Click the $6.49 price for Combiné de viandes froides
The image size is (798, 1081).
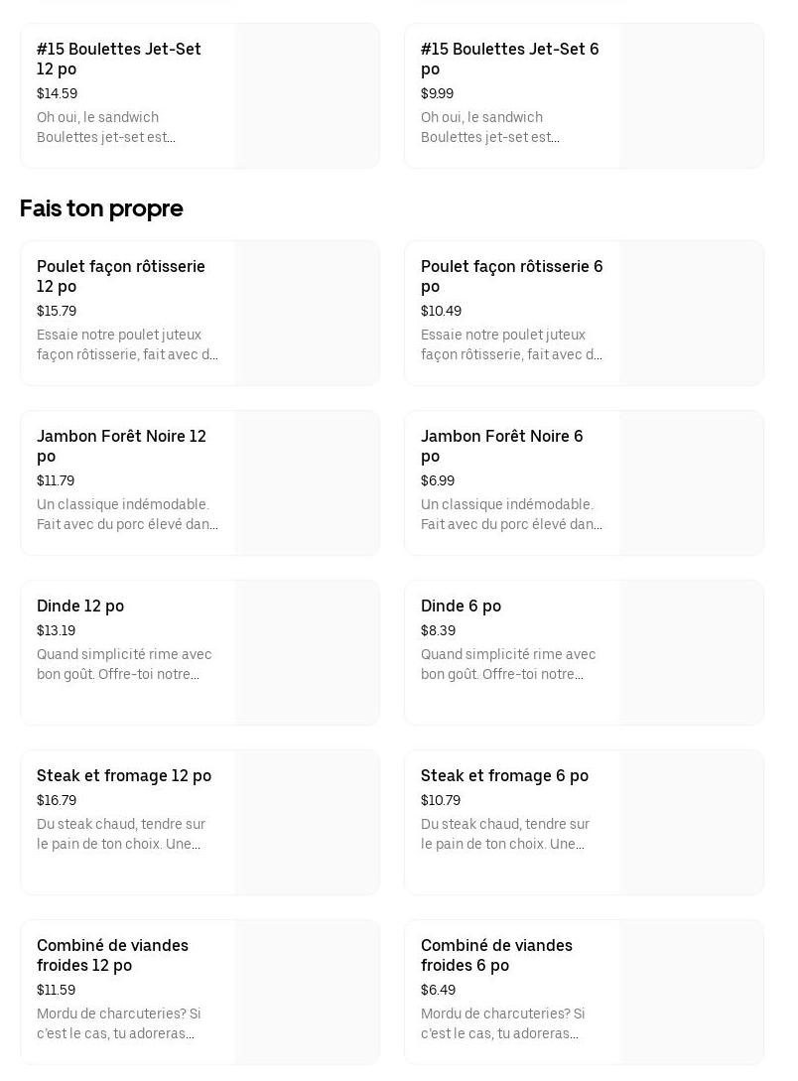coord(439,990)
